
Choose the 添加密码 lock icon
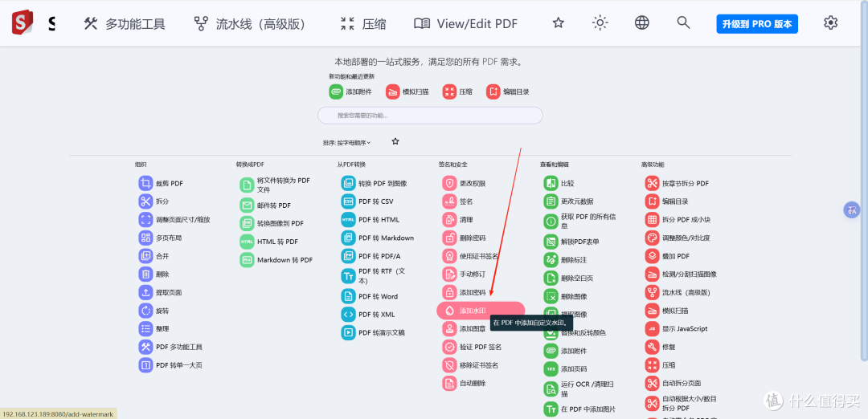click(x=449, y=292)
